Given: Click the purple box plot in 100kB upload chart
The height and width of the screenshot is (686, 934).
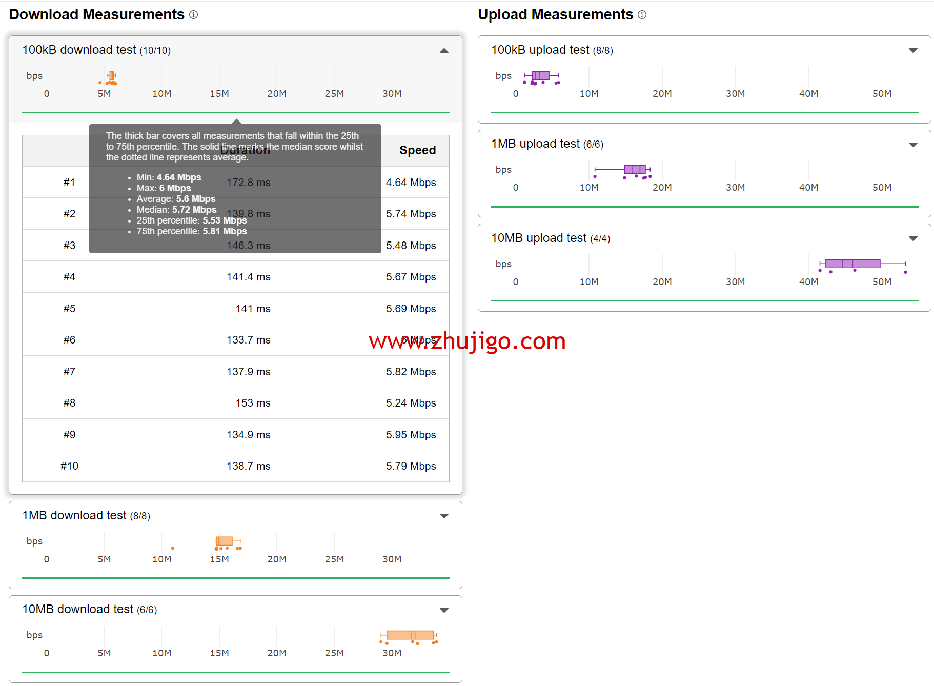Looking at the screenshot, I should tap(541, 75).
